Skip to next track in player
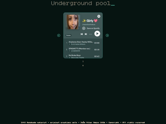Image resolution: width=166 pixels, height=124 pixels. pyautogui.click(x=86, y=34)
